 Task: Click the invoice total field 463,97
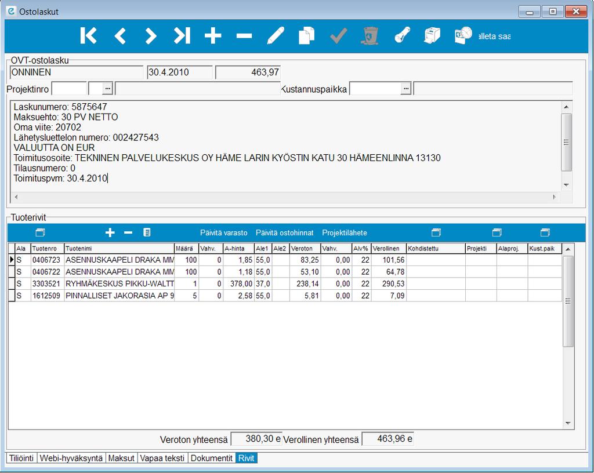pyautogui.click(x=248, y=72)
